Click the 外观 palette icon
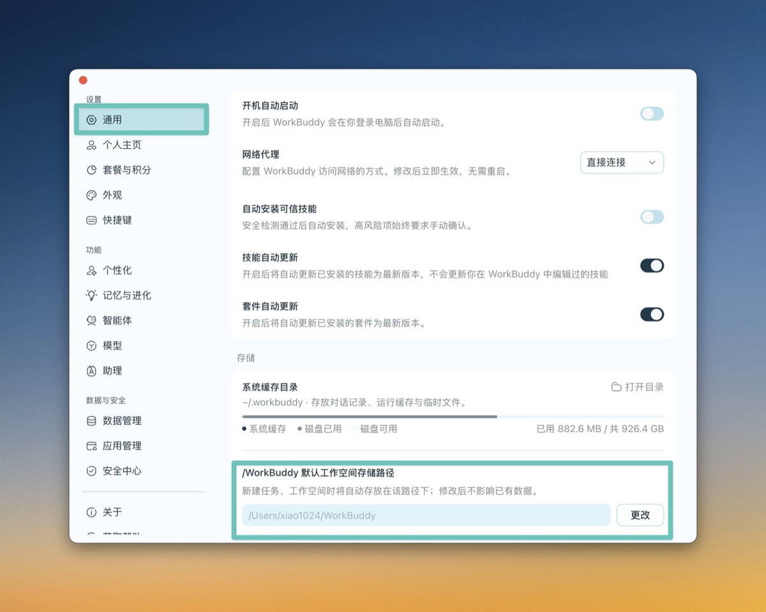Image resolution: width=766 pixels, height=612 pixels. click(x=91, y=195)
